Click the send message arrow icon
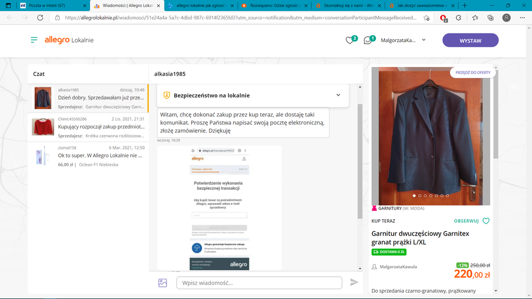 pos(354,282)
